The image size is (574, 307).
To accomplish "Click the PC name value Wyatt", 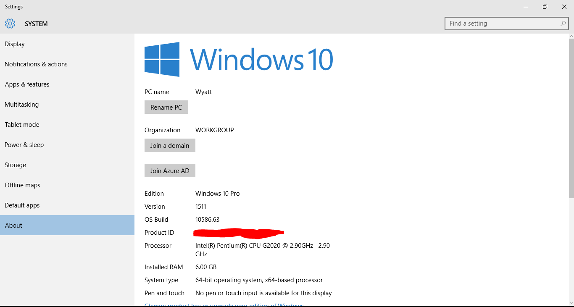I will [204, 92].
